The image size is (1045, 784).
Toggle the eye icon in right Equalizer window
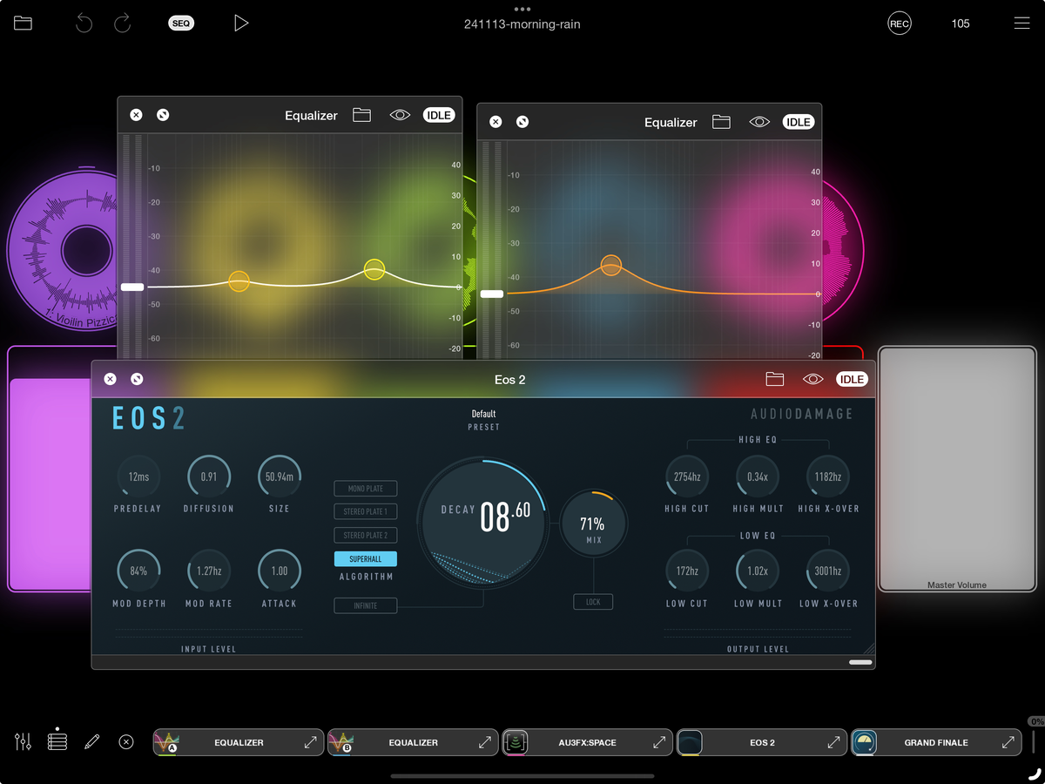(759, 122)
